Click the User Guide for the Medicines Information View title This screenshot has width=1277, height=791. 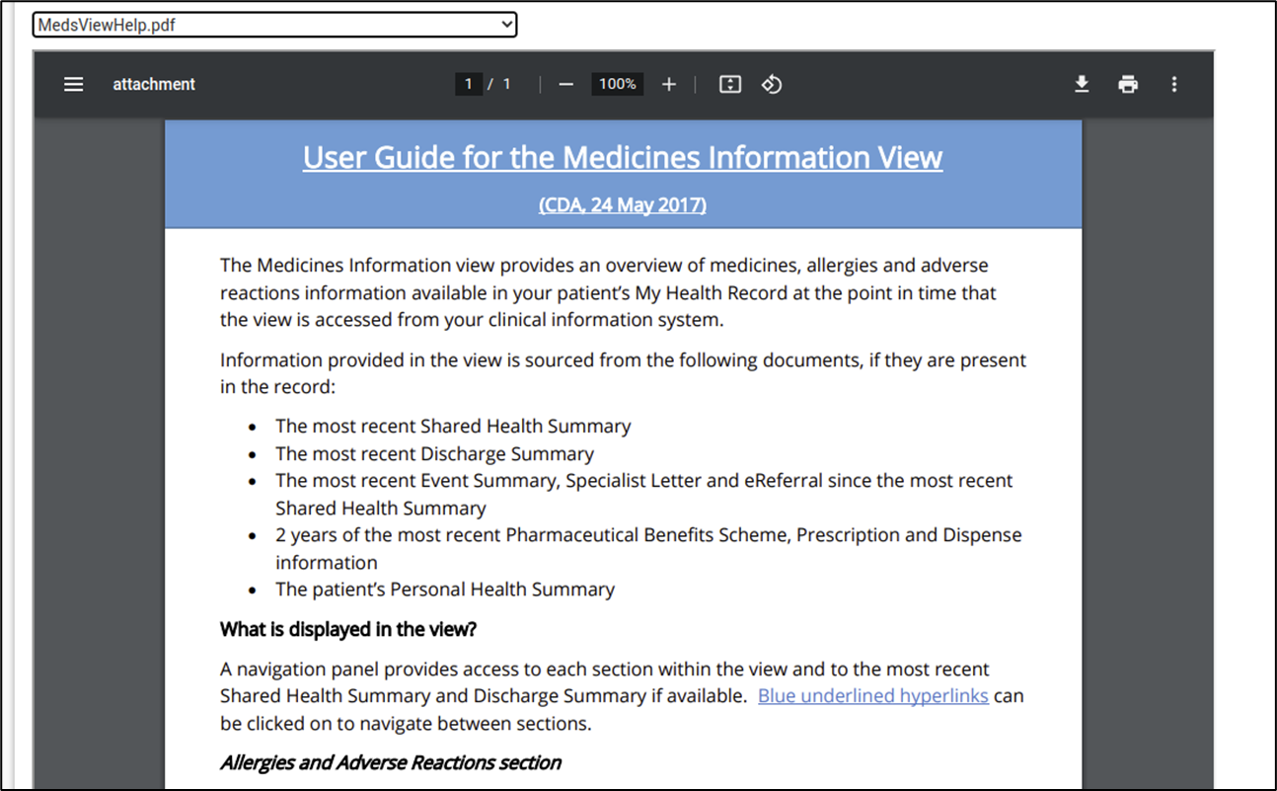(x=623, y=158)
